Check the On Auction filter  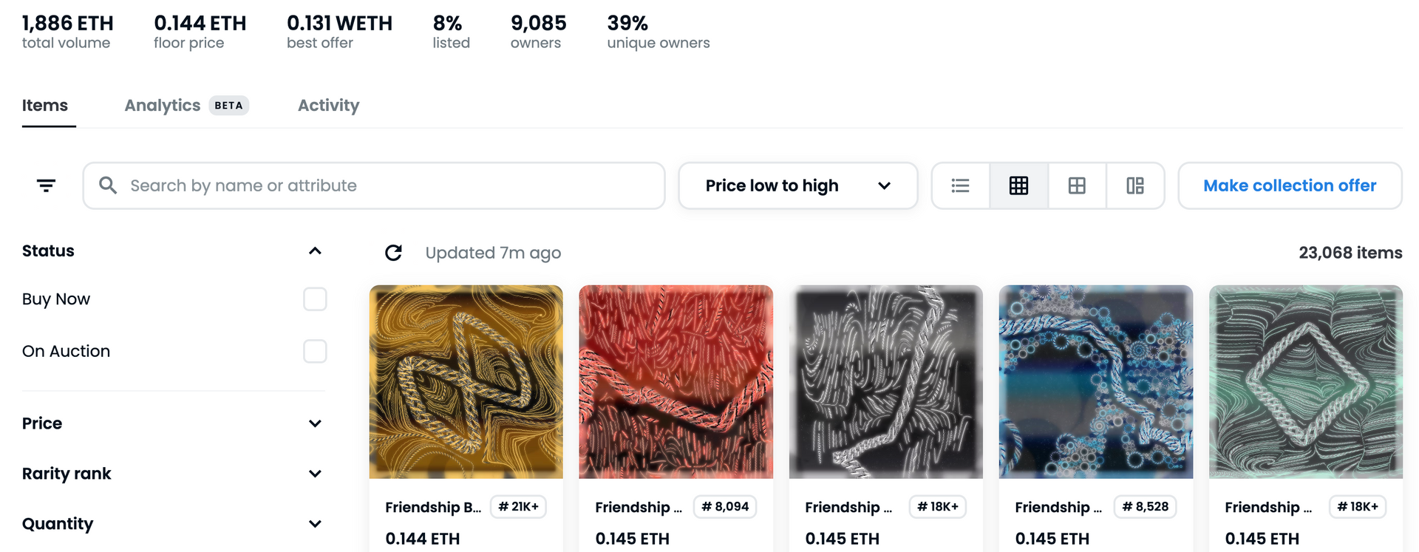click(315, 351)
